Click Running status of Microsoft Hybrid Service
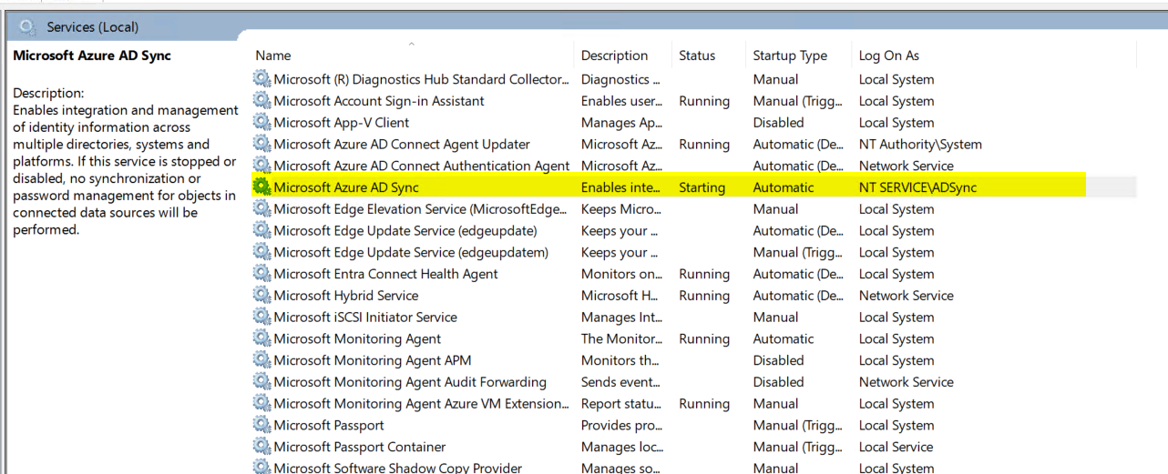 point(704,296)
